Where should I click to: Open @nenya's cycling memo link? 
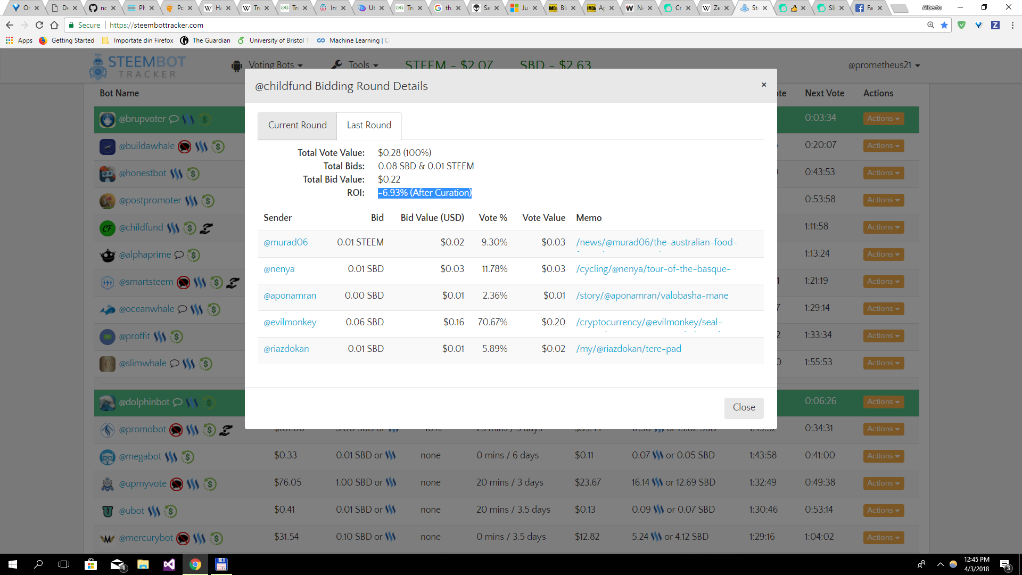pos(653,269)
